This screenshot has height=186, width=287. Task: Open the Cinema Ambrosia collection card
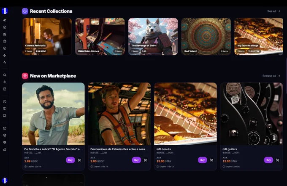[47, 36]
